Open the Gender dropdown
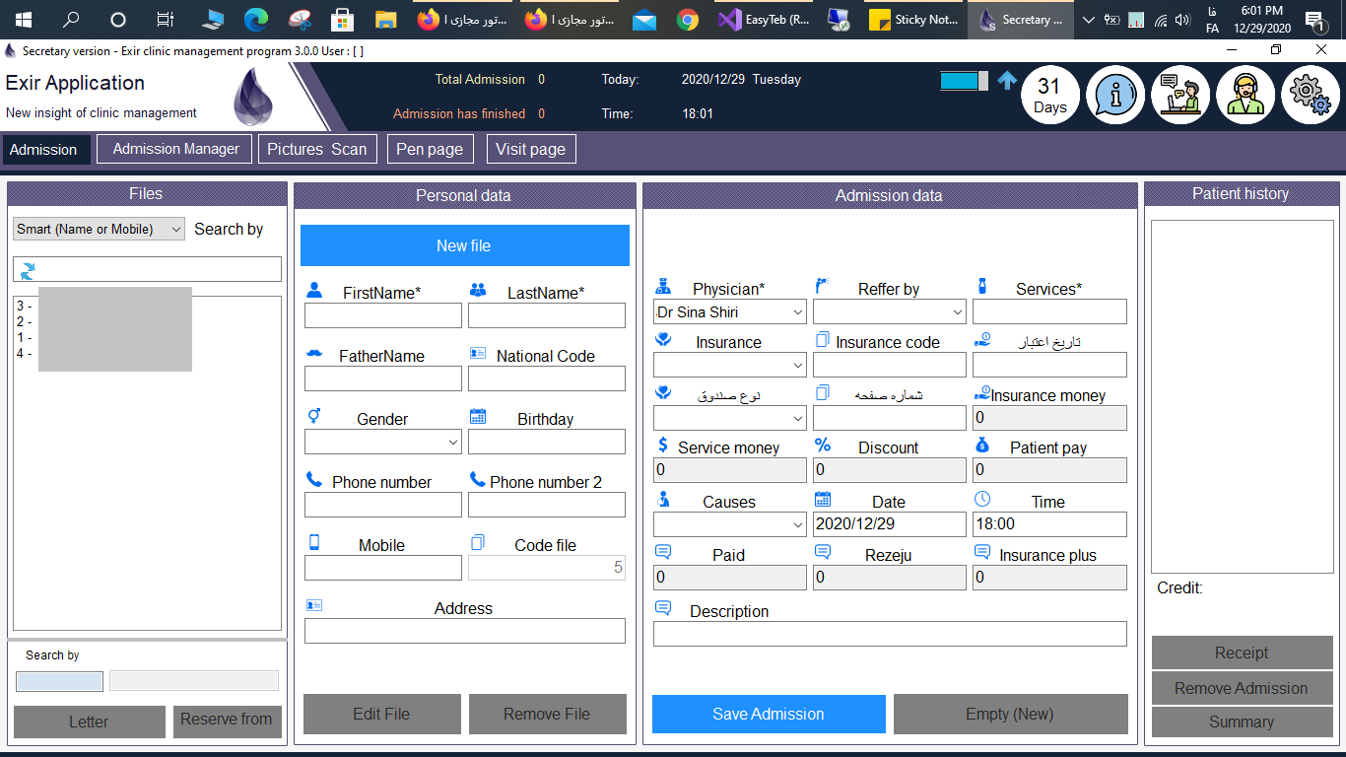Image resolution: width=1346 pixels, height=757 pixels. [383, 442]
